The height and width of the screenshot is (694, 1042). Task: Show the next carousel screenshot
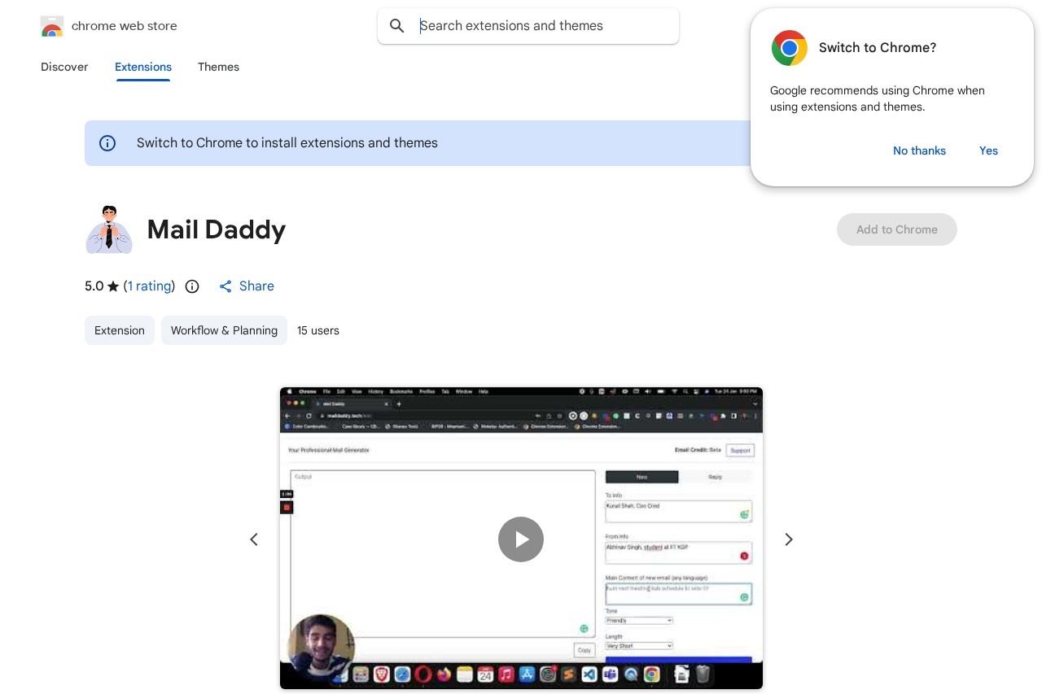pyautogui.click(x=788, y=539)
